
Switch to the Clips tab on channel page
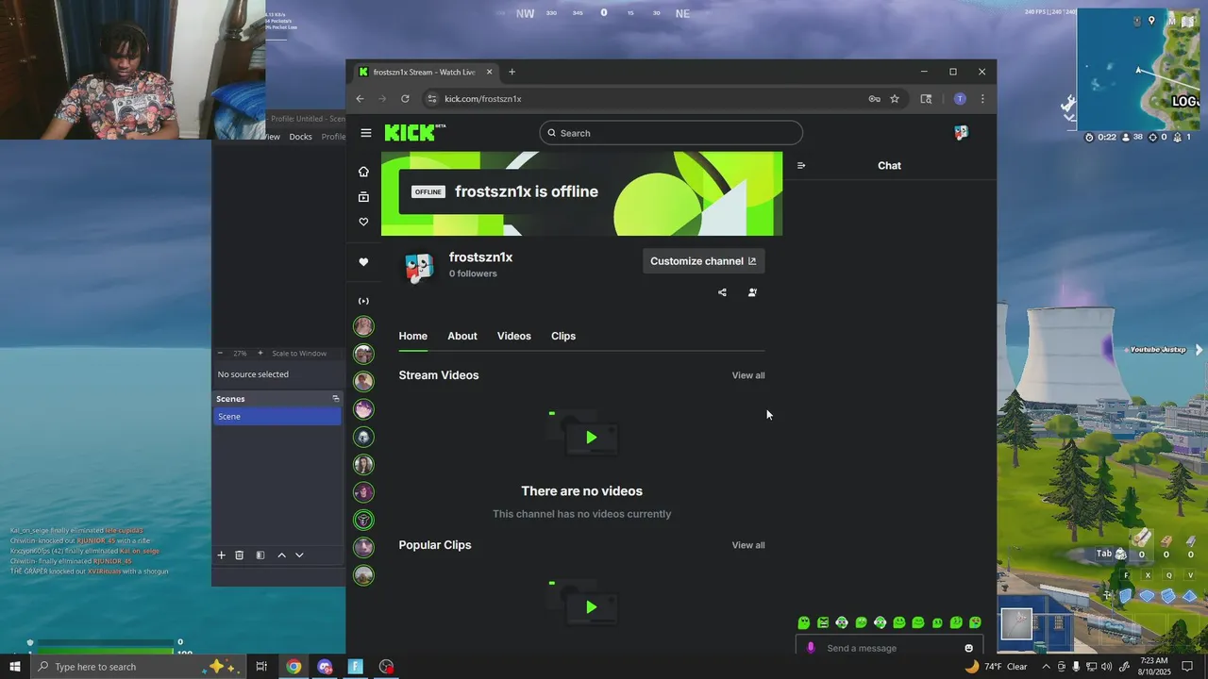(x=563, y=336)
